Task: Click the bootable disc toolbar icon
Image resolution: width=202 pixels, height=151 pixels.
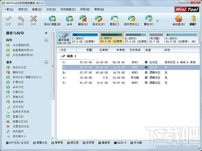Action: click(179, 19)
